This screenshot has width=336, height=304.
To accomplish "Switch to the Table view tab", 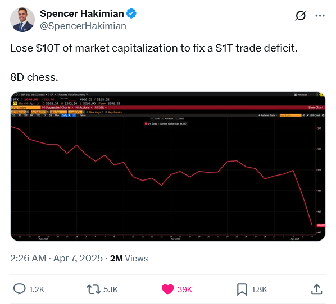I will [83, 116].
